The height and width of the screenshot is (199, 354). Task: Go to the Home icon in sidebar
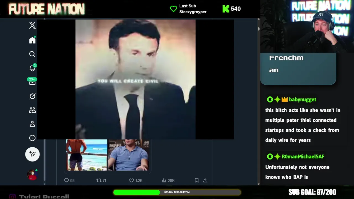click(x=32, y=40)
